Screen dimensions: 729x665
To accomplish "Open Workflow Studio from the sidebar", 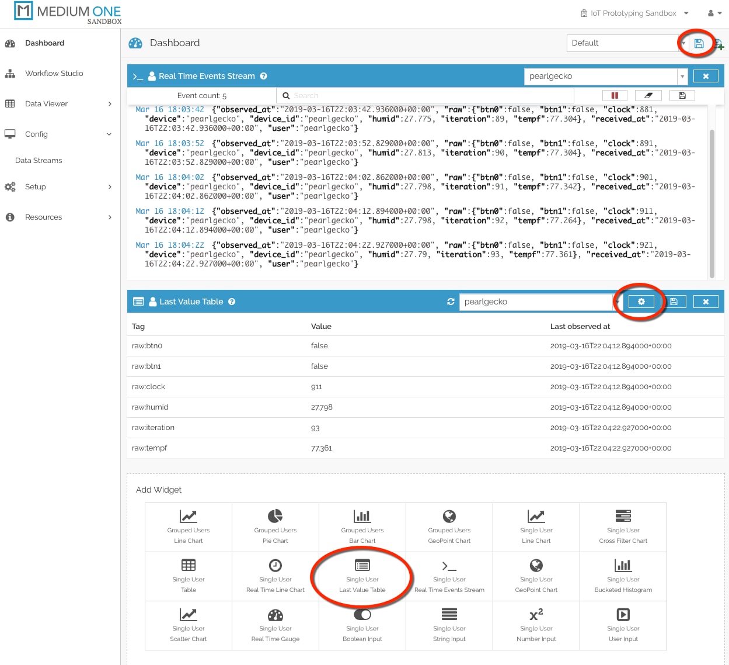I will point(54,74).
